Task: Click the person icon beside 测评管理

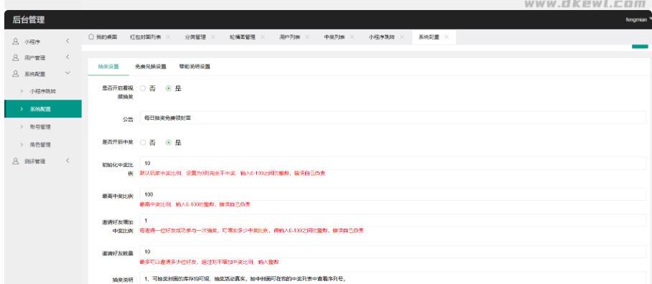Action: point(16,161)
